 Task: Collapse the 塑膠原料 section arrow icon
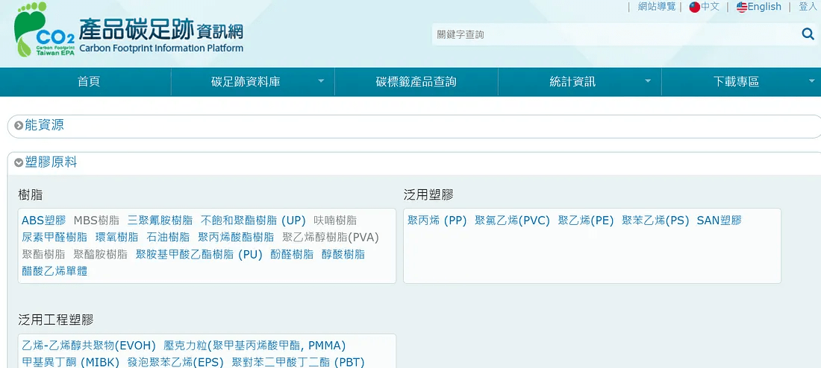[19, 162]
